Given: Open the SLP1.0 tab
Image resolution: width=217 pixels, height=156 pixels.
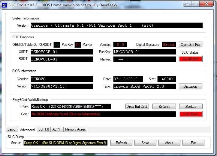Looking at the screenshot, I should [44, 129].
